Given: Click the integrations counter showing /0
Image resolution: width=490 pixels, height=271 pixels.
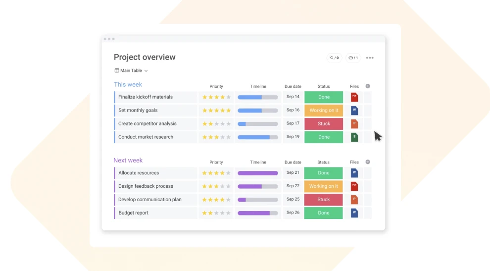Looking at the screenshot, I should pyautogui.click(x=334, y=58).
